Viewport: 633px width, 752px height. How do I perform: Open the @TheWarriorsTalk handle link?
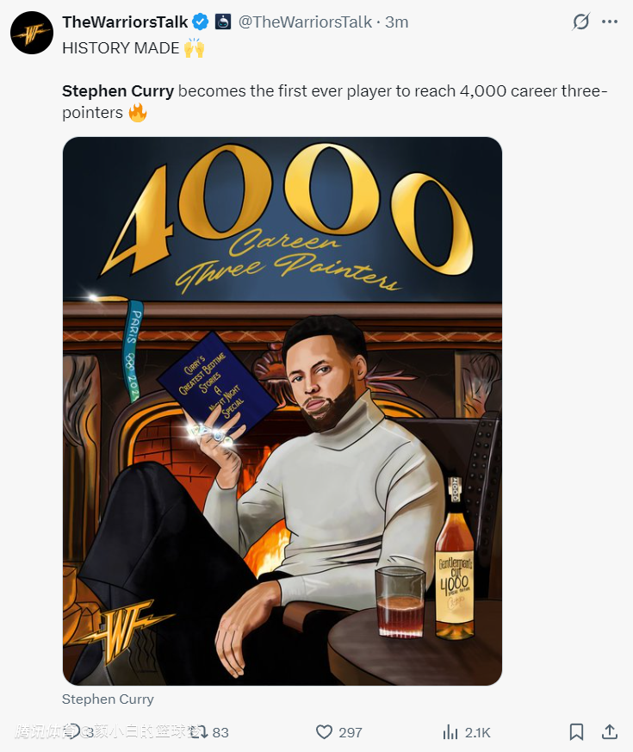click(x=306, y=22)
